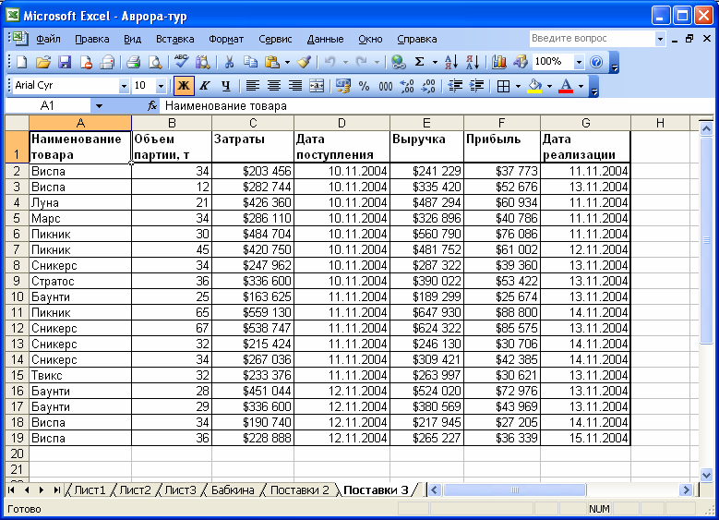Create a new workbook with New icon

click(x=21, y=62)
